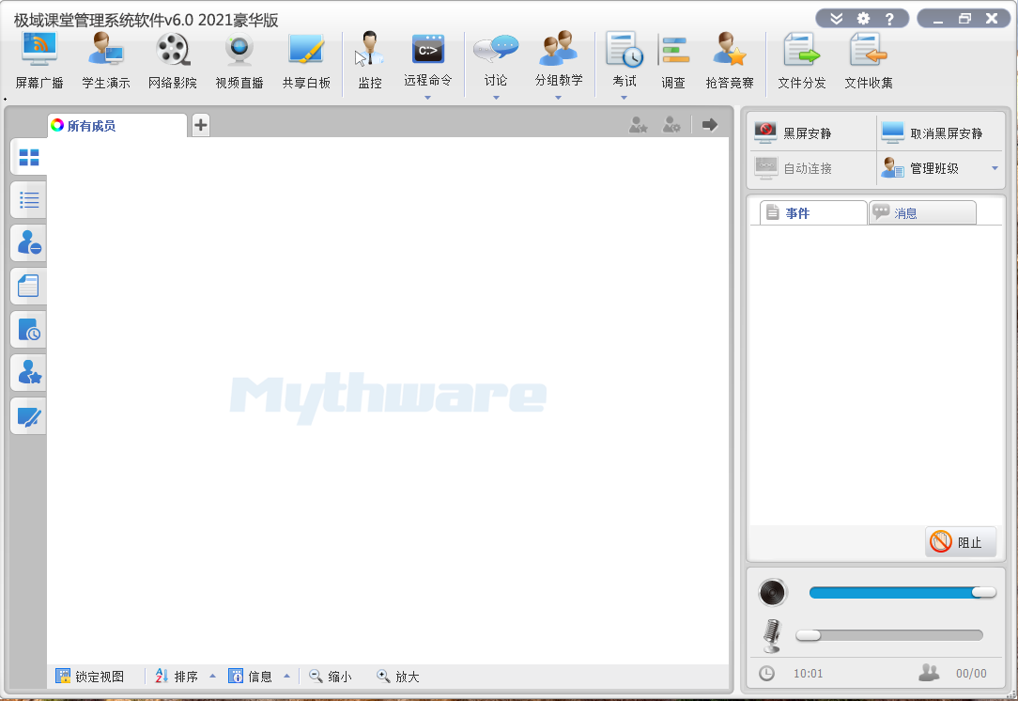The width and height of the screenshot is (1018, 701).
Task: Open File Distribution (文件分发)
Action: coord(802,60)
